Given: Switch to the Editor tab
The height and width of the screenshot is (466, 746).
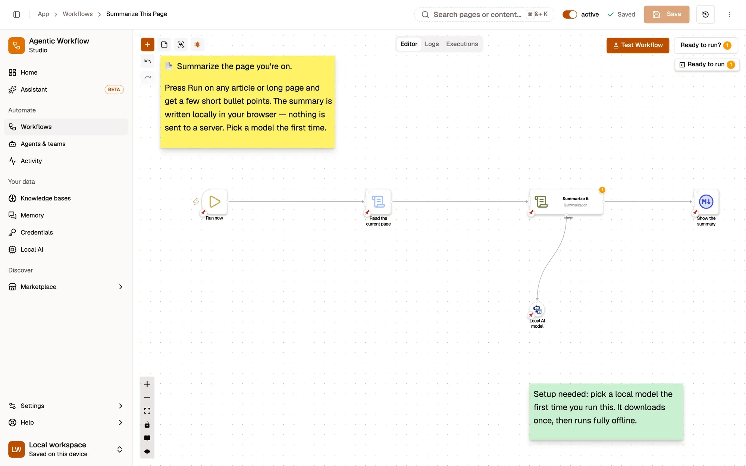Looking at the screenshot, I should pos(409,44).
